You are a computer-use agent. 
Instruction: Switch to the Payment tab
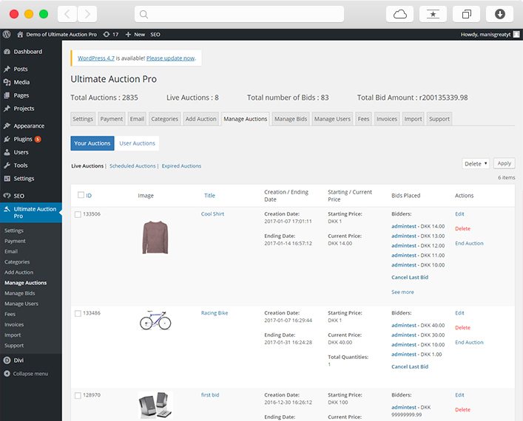pyautogui.click(x=112, y=119)
